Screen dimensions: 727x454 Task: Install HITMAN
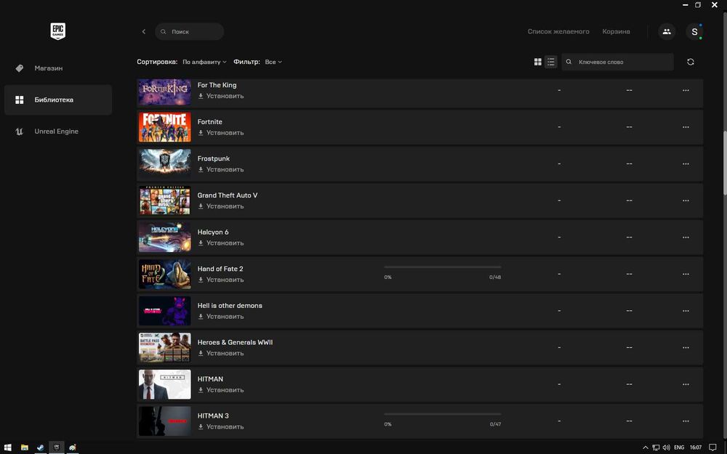221,390
